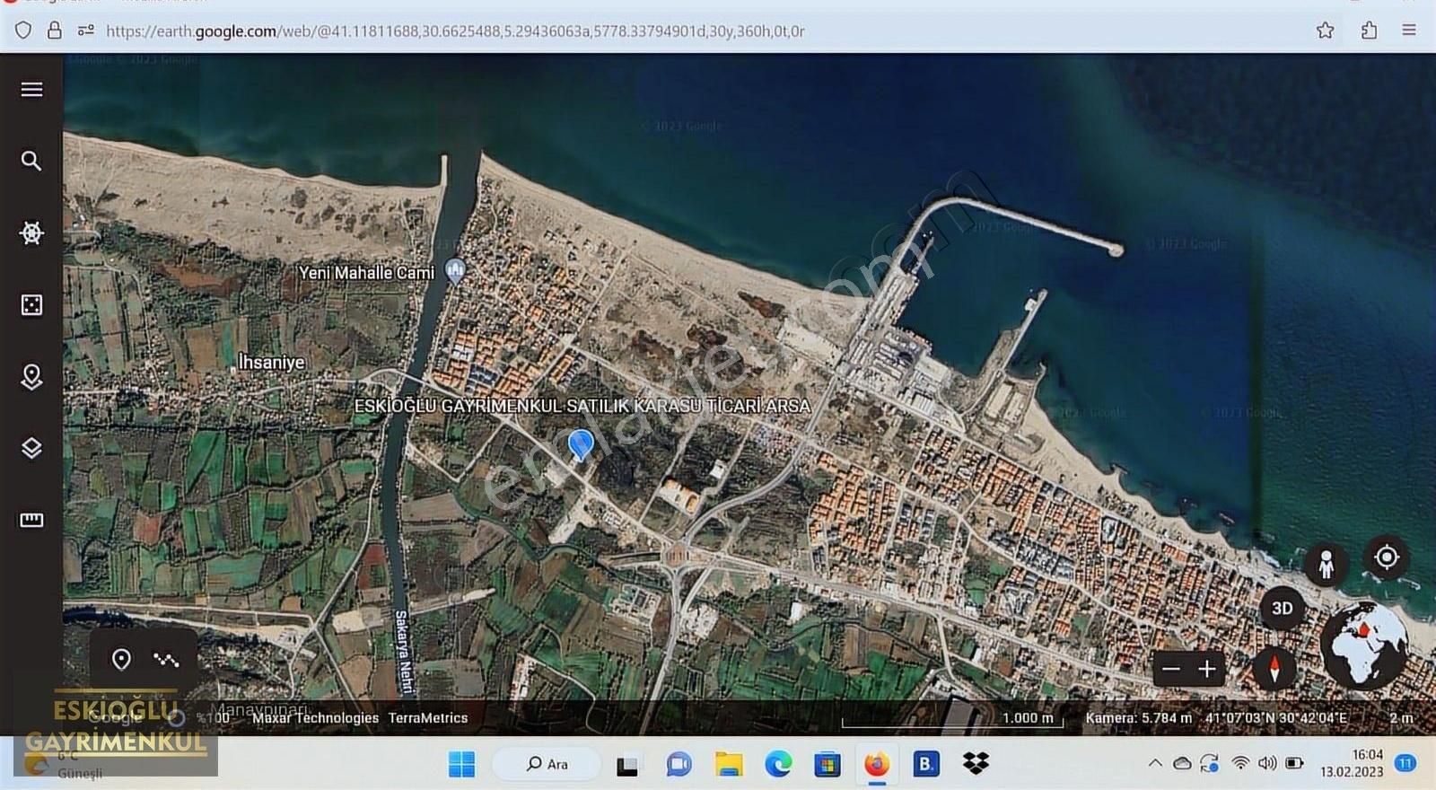The height and width of the screenshot is (790, 1436).
Task: Open clock and date 13.02.2023
Action: click(1352, 763)
